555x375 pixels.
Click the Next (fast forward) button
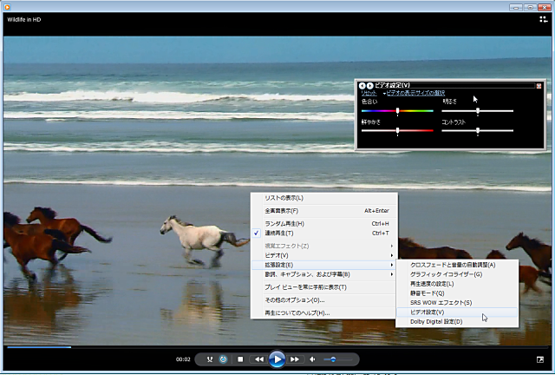pos(296,359)
